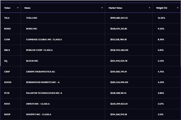Click the sort icon in Weight (%) column
The width and height of the screenshot is (181, 120).
pyautogui.click(x=177, y=8)
